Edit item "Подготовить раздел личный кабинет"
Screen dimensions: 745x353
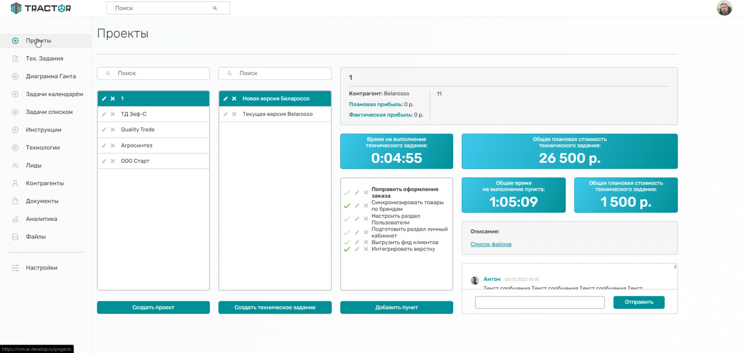[x=357, y=233]
